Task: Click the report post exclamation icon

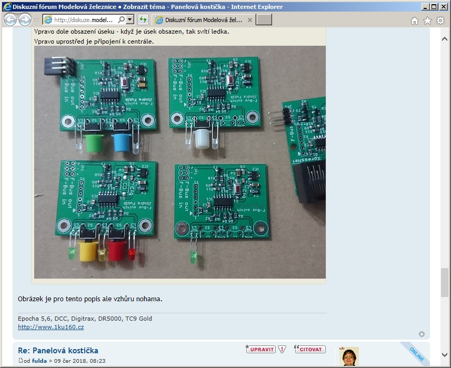Action: pos(283,349)
